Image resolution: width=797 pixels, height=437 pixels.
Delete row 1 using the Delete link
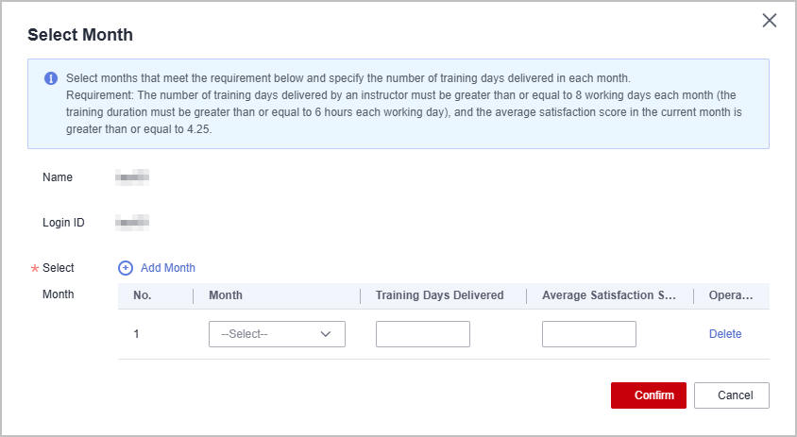(725, 334)
